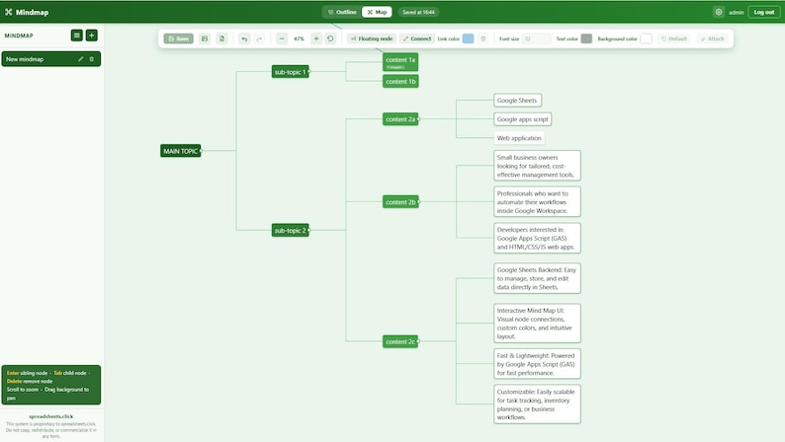Select the content 2b node
785x442 pixels.
[x=400, y=202]
